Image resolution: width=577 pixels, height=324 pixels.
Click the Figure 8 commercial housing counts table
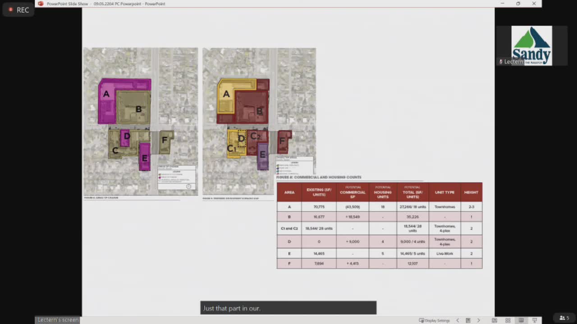pyautogui.click(x=379, y=223)
